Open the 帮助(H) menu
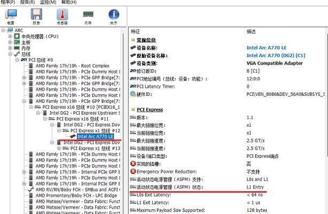Viewport: 328px width, 214px height. click(x=69, y=2)
